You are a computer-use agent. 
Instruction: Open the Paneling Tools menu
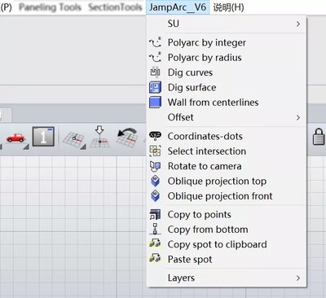pyautogui.click(x=50, y=7)
